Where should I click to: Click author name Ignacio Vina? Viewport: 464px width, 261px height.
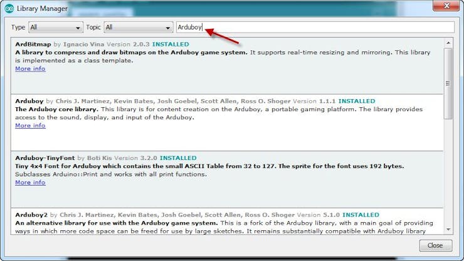pyautogui.click(x=84, y=44)
